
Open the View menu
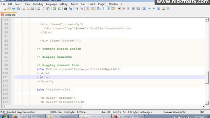[28, 4]
